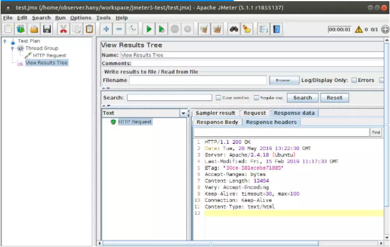390x247 pixels.
Task: Switch to Sampler result tab
Action: 215,113
